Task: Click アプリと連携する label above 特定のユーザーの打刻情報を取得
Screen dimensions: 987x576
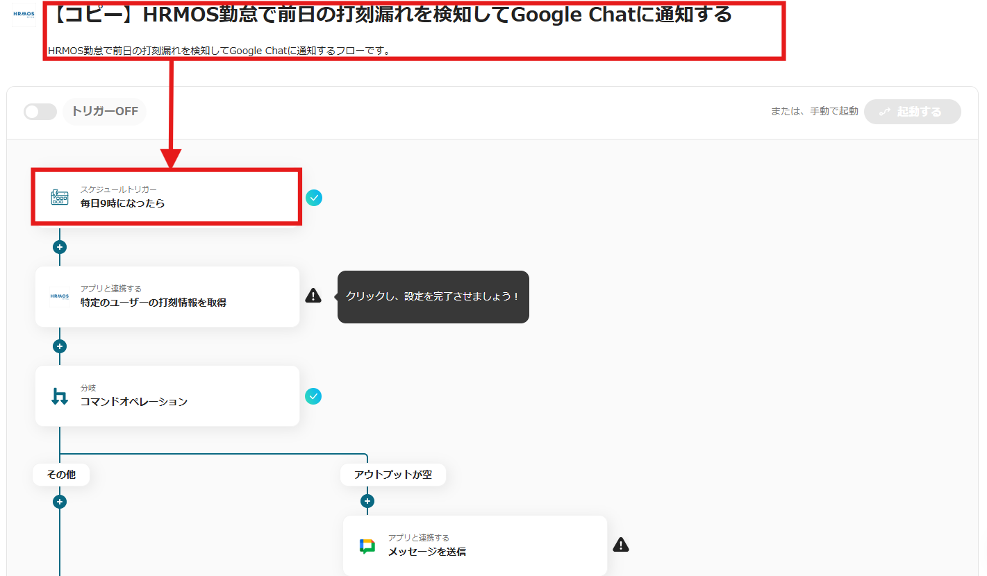Action: pos(111,289)
